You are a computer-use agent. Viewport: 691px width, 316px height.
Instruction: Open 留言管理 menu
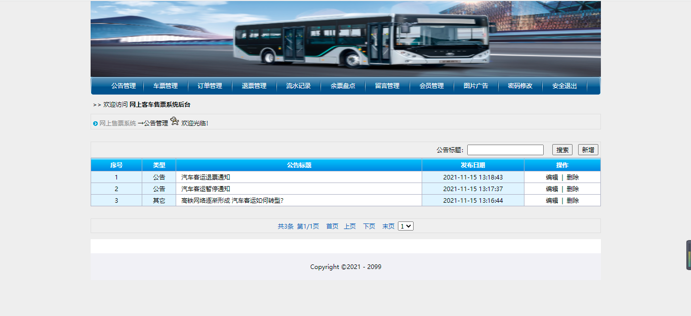[387, 86]
